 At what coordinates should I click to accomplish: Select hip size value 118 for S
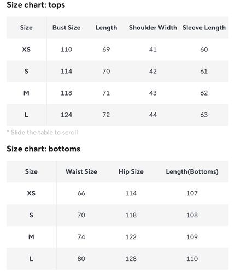131,215
